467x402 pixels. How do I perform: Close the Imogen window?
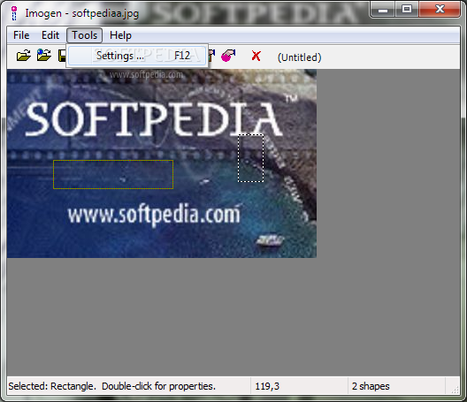(440, 9)
